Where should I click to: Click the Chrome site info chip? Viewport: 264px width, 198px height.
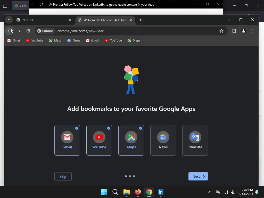[45, 31]
